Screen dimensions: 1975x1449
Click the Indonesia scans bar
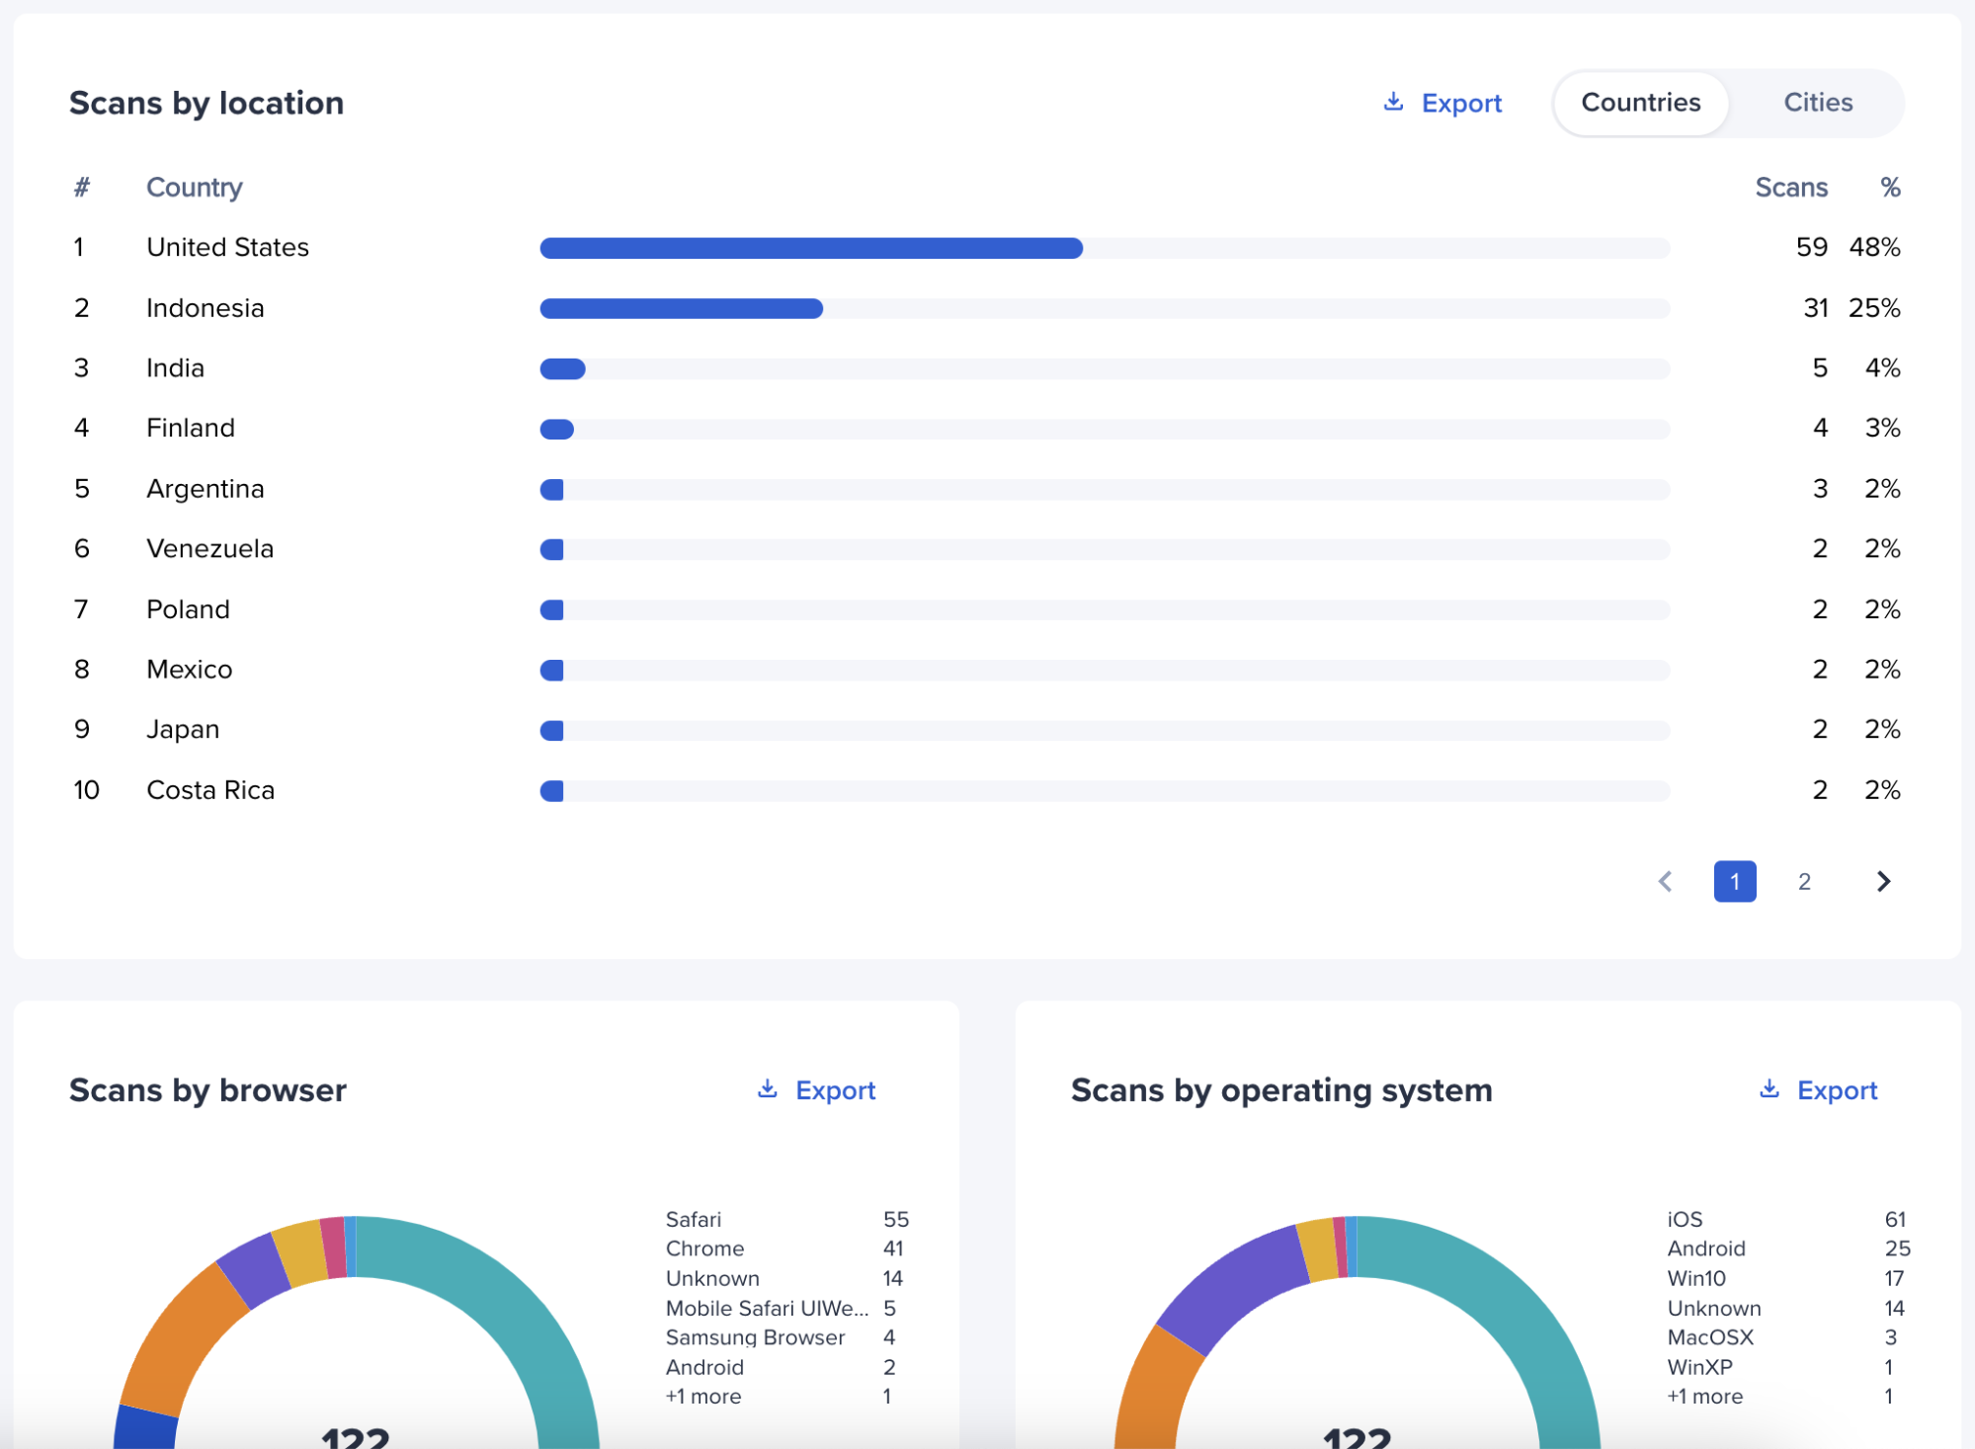[681, 308]
